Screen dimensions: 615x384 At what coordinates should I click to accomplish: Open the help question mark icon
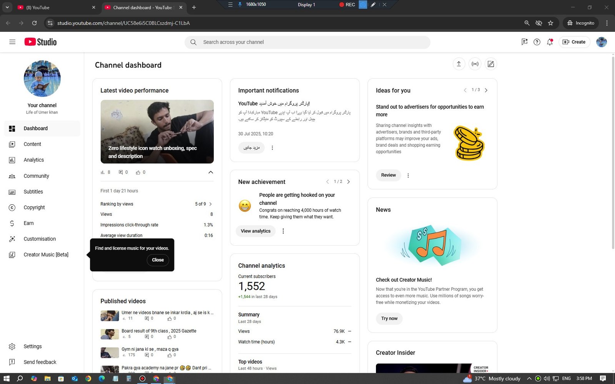pos(537,42)
